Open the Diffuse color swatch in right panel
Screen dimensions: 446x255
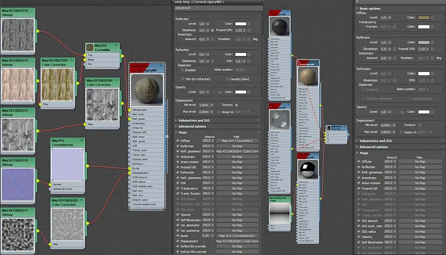pos(424,18)
